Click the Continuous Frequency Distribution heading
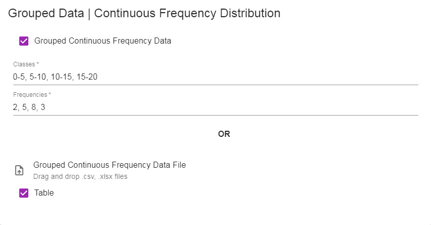Screen dimensions: 431x225 [x=187, y=13]
